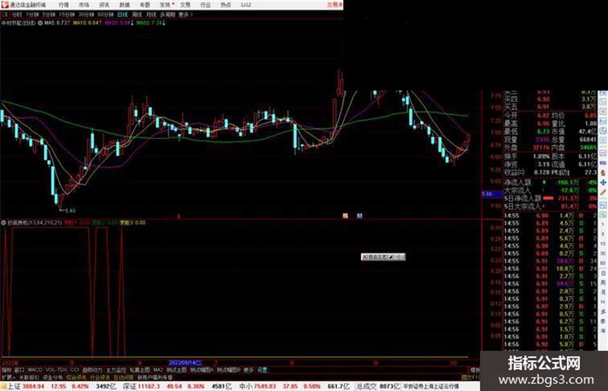Screen dimensions: 608x391
Task: Click the RSI icon in right toolbar
Action: [603, 163]
